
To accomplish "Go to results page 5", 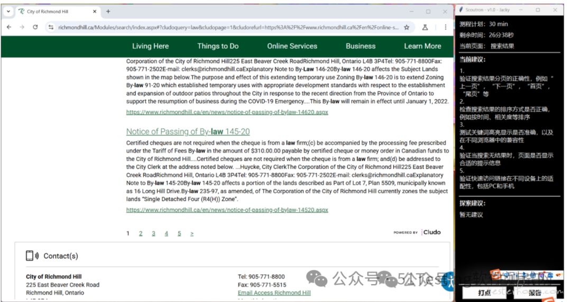I will pyautogui.click(x=179, y=233).
